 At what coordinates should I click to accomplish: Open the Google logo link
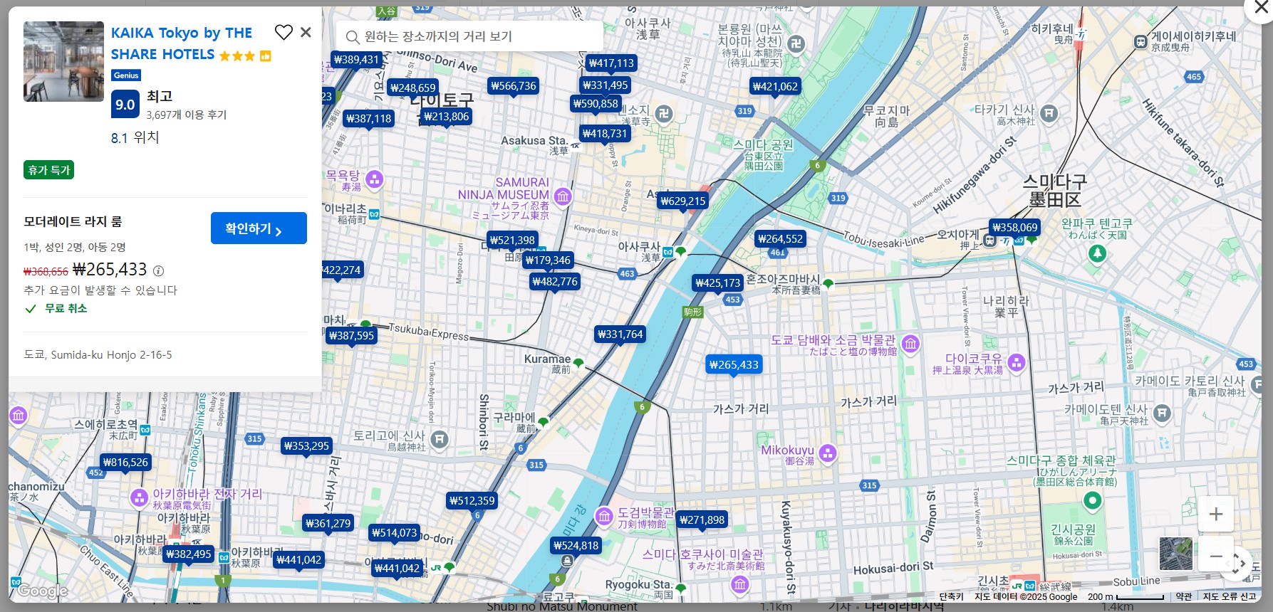coord(43,591)
